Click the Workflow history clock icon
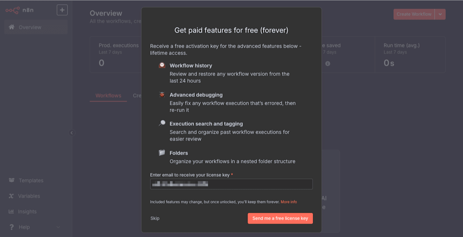The height and width of the screenshot is (237, 463). click(x=162, y=66)
